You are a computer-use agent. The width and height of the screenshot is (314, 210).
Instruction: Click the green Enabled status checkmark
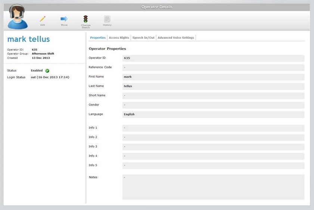click(x=47, y=71)
